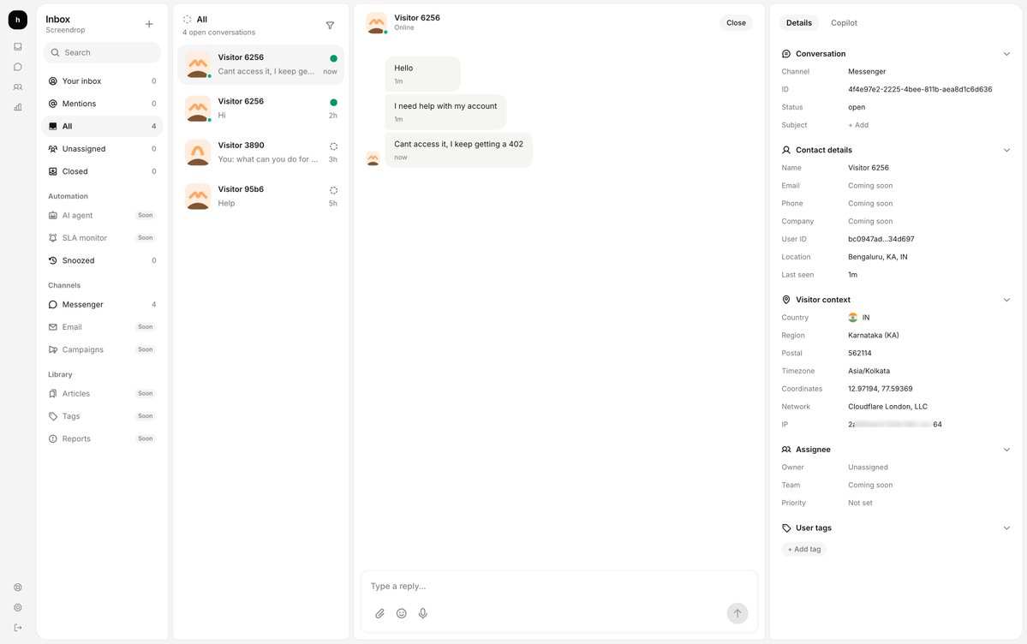Click the Search field in sidebar
Image resolution: width=1027 pixels, height=644 pixels.
point(102,53)
